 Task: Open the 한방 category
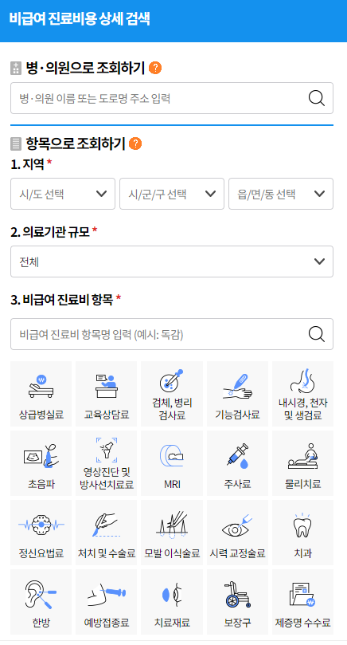point(41,602)
